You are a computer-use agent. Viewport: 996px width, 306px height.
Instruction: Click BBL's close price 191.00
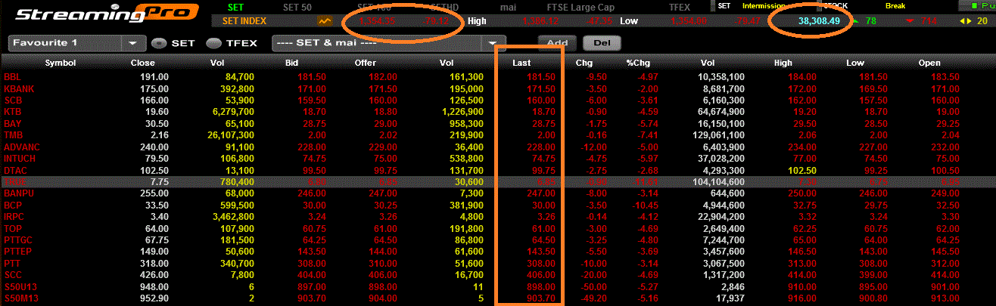(x=155, y=77)
